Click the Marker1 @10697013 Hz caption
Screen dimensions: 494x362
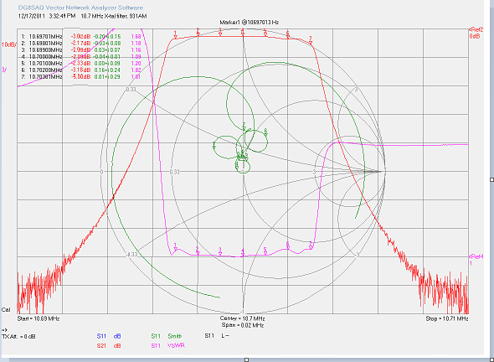249,23
